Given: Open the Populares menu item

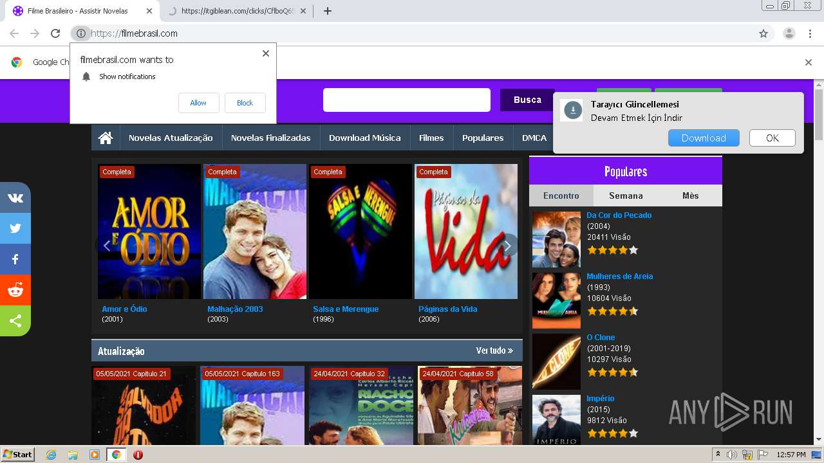Looking at the screenshot, I should (x=483, y=138).
